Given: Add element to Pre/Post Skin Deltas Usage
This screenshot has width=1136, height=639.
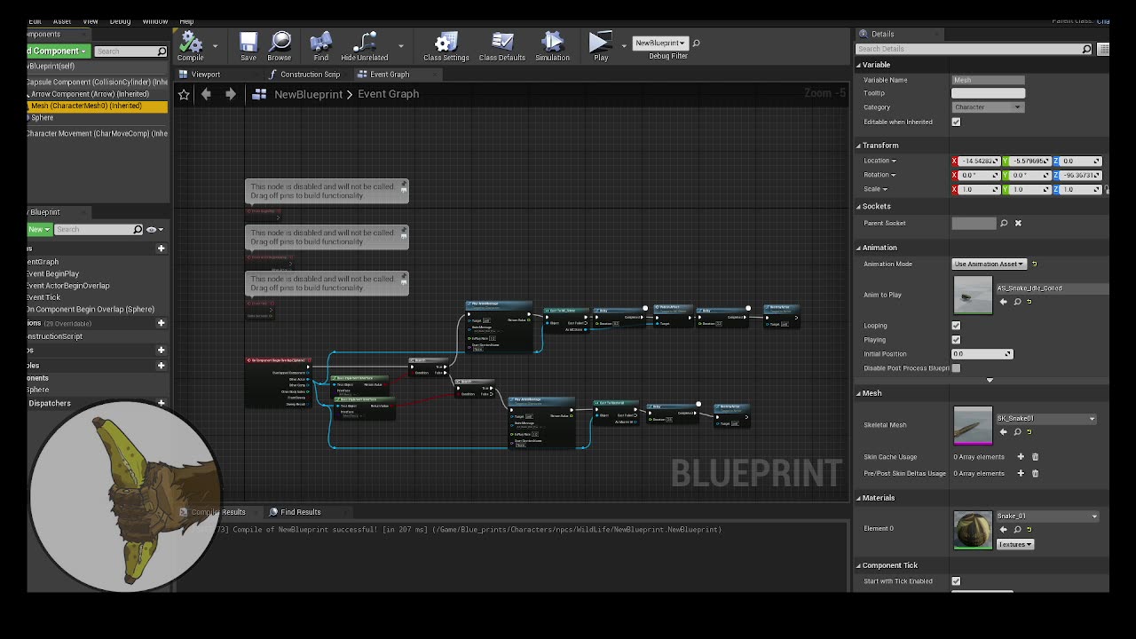Looking at the screenshot, I should [1021, 473].
